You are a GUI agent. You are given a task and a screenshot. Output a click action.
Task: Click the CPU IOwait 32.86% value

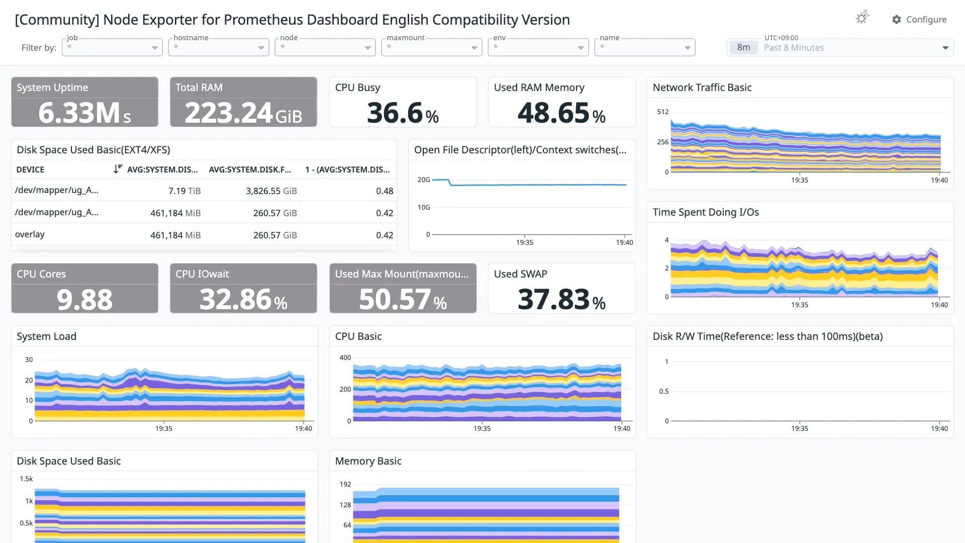coord(243,299)
